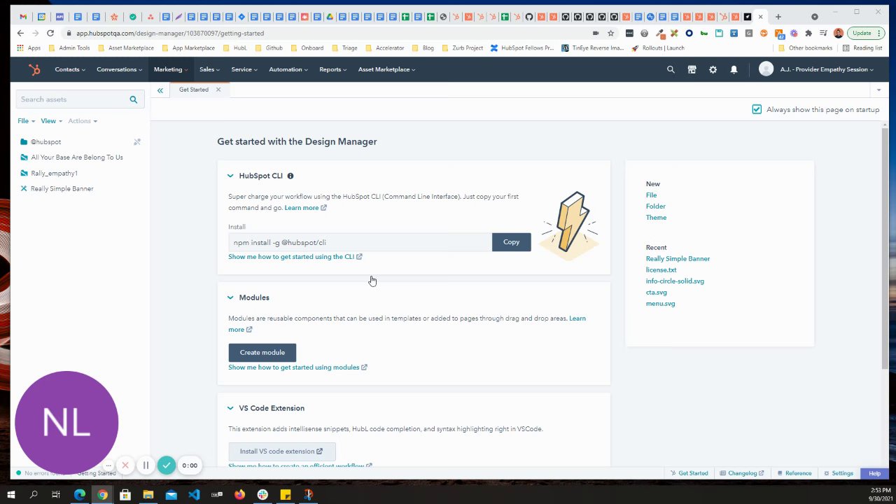Click Install VS code extension button
The image size is (896, 504).
[282, 451]
